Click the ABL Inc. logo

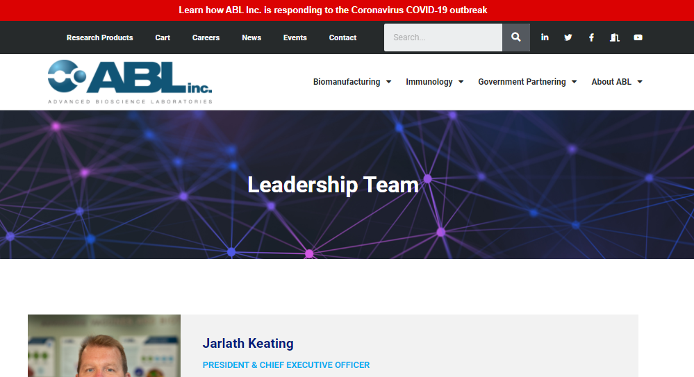(x=130, y=82)
